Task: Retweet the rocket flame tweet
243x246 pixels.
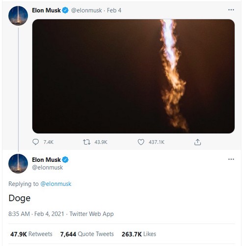Action: pyautogui.click(x=86, y=142)
